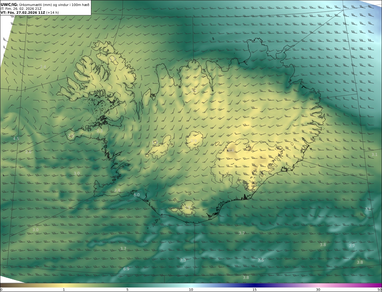Screen dimensions: 382x292
Task: Click the 4.5 value label on the map
Action: (x=16, y=139)
